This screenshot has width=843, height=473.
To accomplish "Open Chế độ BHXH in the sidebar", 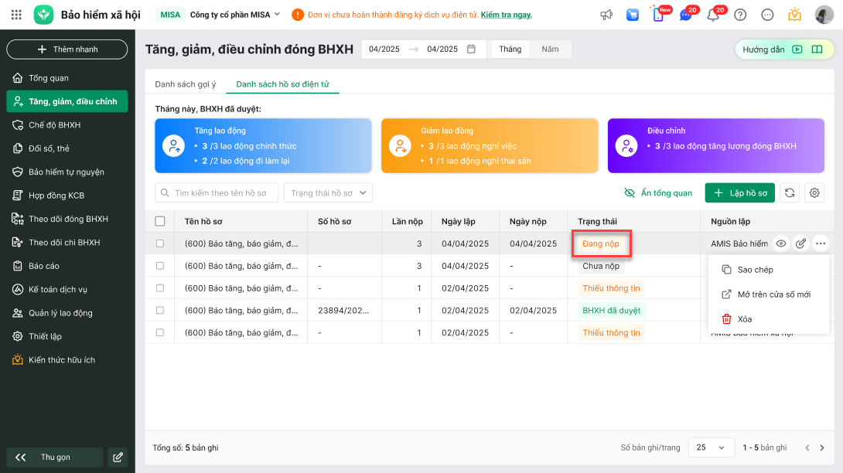I will pos(67,124).
